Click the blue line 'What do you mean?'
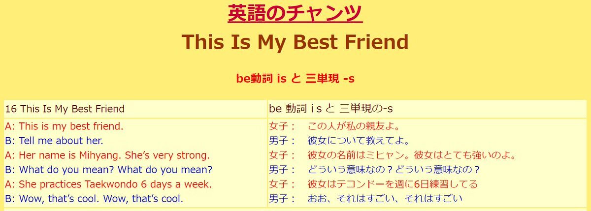Screen dimensions: 591x211 tap(109, 170)
